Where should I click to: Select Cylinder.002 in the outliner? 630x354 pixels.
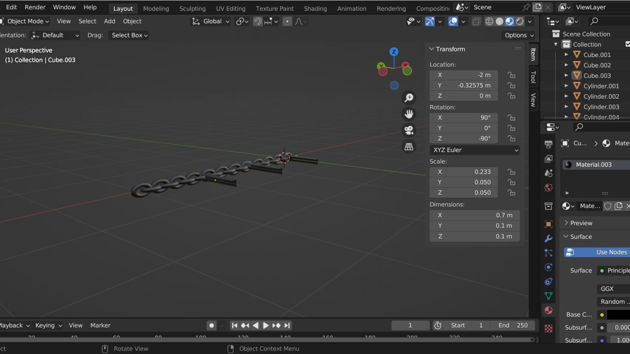[x=601, y=96]
